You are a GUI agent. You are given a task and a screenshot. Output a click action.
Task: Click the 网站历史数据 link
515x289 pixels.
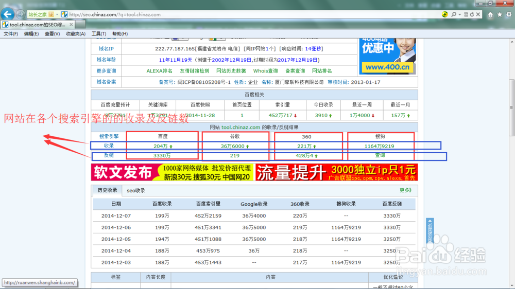pyautogui.click(x=231, y=71)
